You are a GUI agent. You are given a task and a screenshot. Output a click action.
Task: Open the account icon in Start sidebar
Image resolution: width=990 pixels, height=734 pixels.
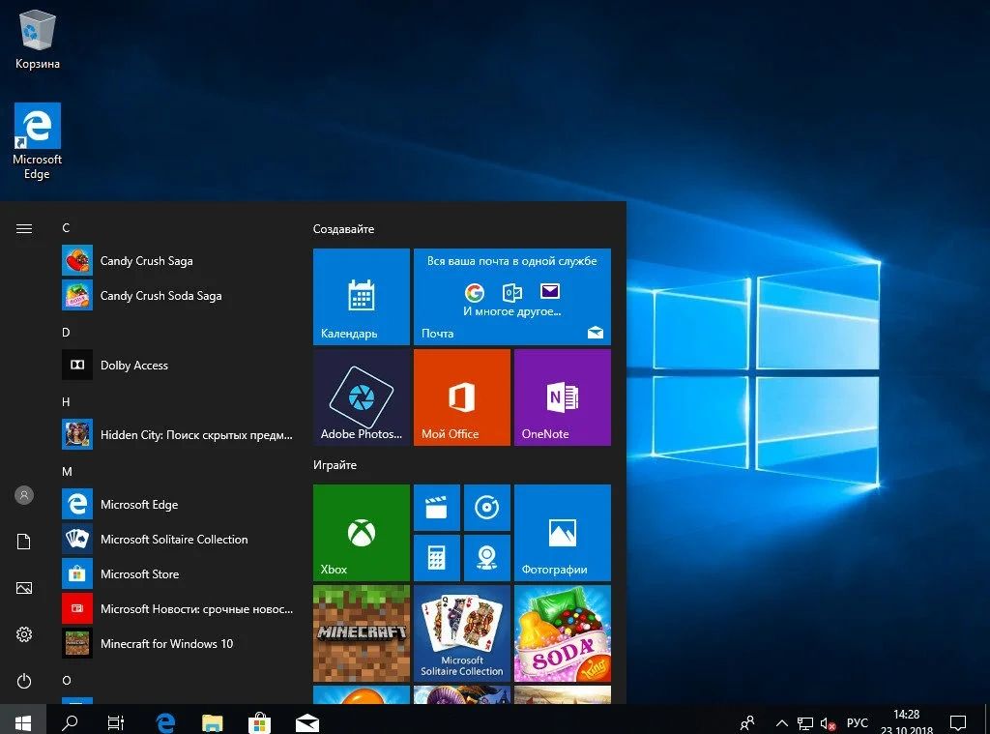[23, 495]
